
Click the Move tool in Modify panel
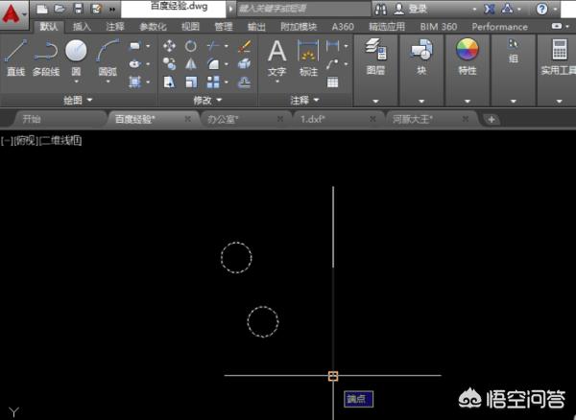point(170,45)
